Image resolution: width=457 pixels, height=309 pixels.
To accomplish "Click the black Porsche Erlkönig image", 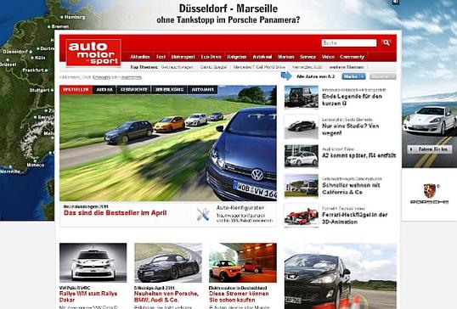I will pos(168,262).
